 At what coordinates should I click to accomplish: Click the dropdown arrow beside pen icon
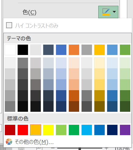click(114, 12)
